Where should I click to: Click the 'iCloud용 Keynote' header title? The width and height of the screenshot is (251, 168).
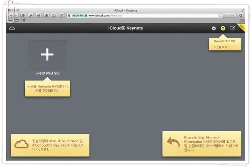pyautogui.click(x=126, y=28)
